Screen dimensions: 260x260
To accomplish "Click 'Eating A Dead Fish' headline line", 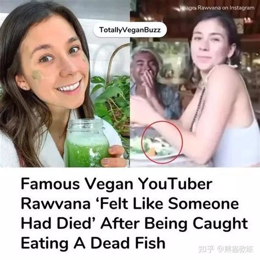I will pos(93,244).
